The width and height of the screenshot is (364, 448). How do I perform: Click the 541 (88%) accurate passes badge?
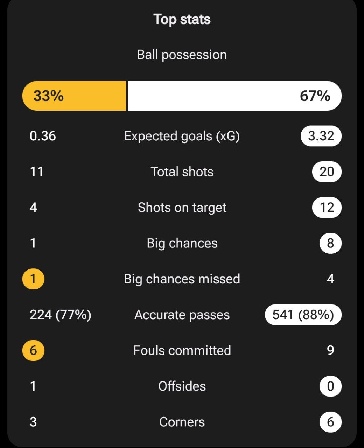303,315
